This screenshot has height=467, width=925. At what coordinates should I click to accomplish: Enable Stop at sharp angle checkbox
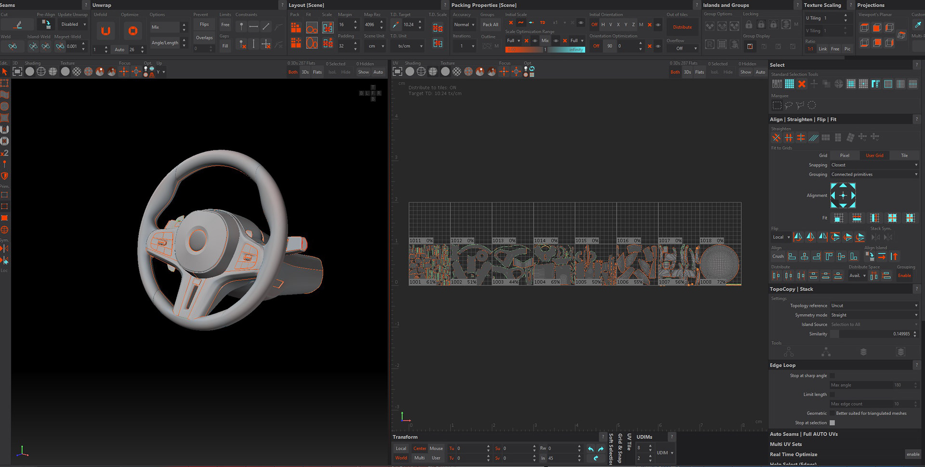point(832,375)
